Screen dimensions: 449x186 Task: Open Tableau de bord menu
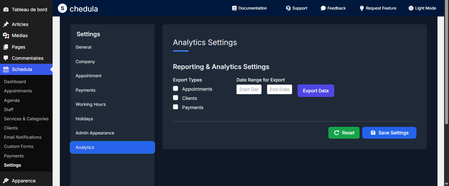[x=26, y=10]
